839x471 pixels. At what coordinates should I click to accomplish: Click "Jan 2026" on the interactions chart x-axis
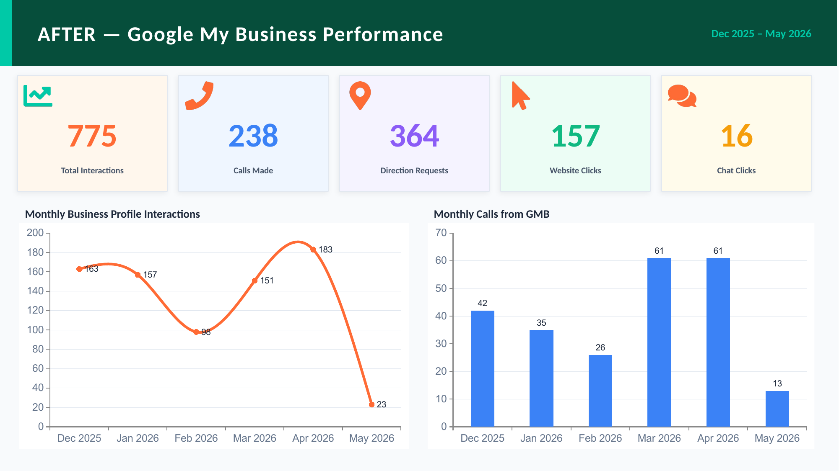tap(138, 438)
